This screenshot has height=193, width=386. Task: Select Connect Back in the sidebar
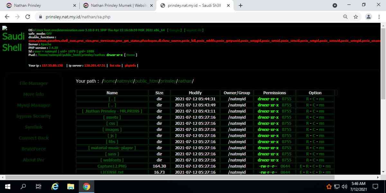(x=34, y=138)
